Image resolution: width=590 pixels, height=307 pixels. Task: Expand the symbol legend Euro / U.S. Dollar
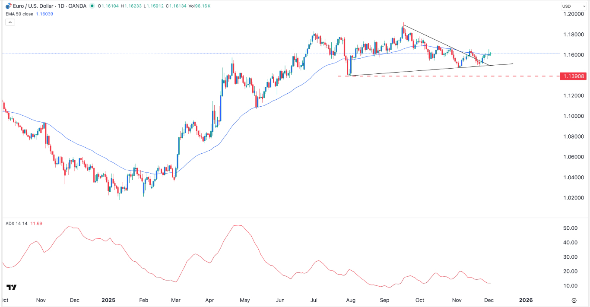tap(32, 6)
